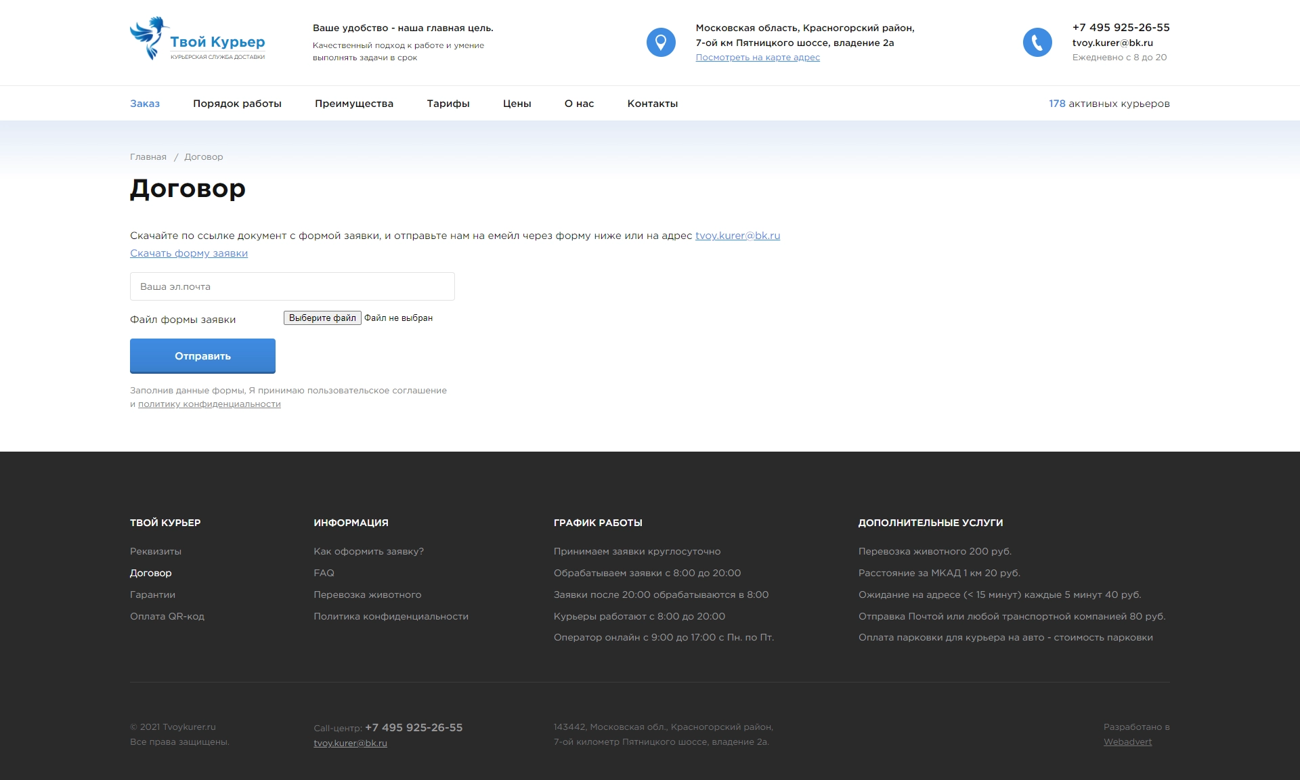Click the Главная breadcrumb link
Image resolution: width=1300 pixels, height=780 pixels.
[148, 157]
